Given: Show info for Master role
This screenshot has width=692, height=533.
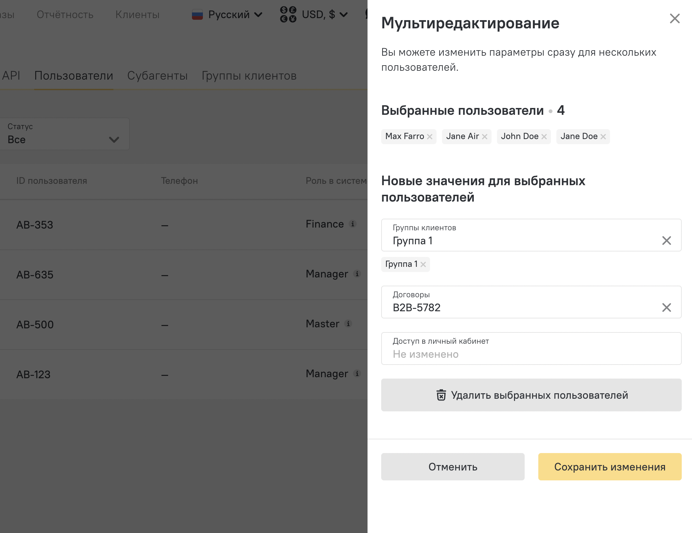Looking at the screenshot, I should pyautogui.click(x=348, y=324).
